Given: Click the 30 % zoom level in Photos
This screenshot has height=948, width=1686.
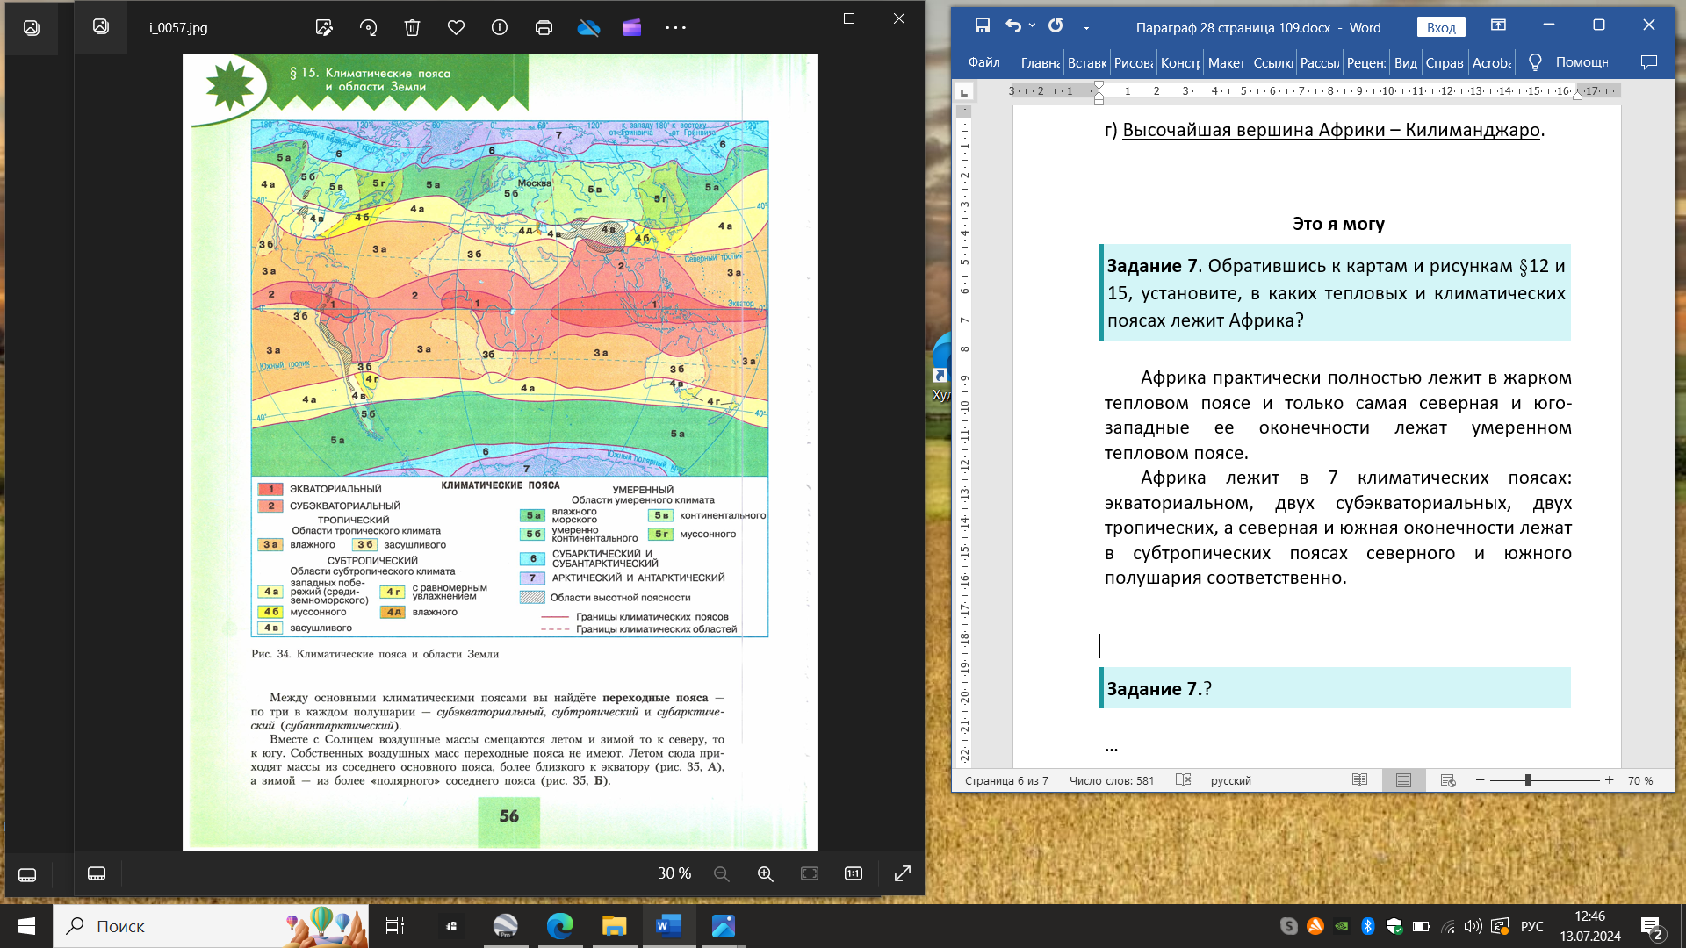Looking at the screenshot, I should click(674, 873).
